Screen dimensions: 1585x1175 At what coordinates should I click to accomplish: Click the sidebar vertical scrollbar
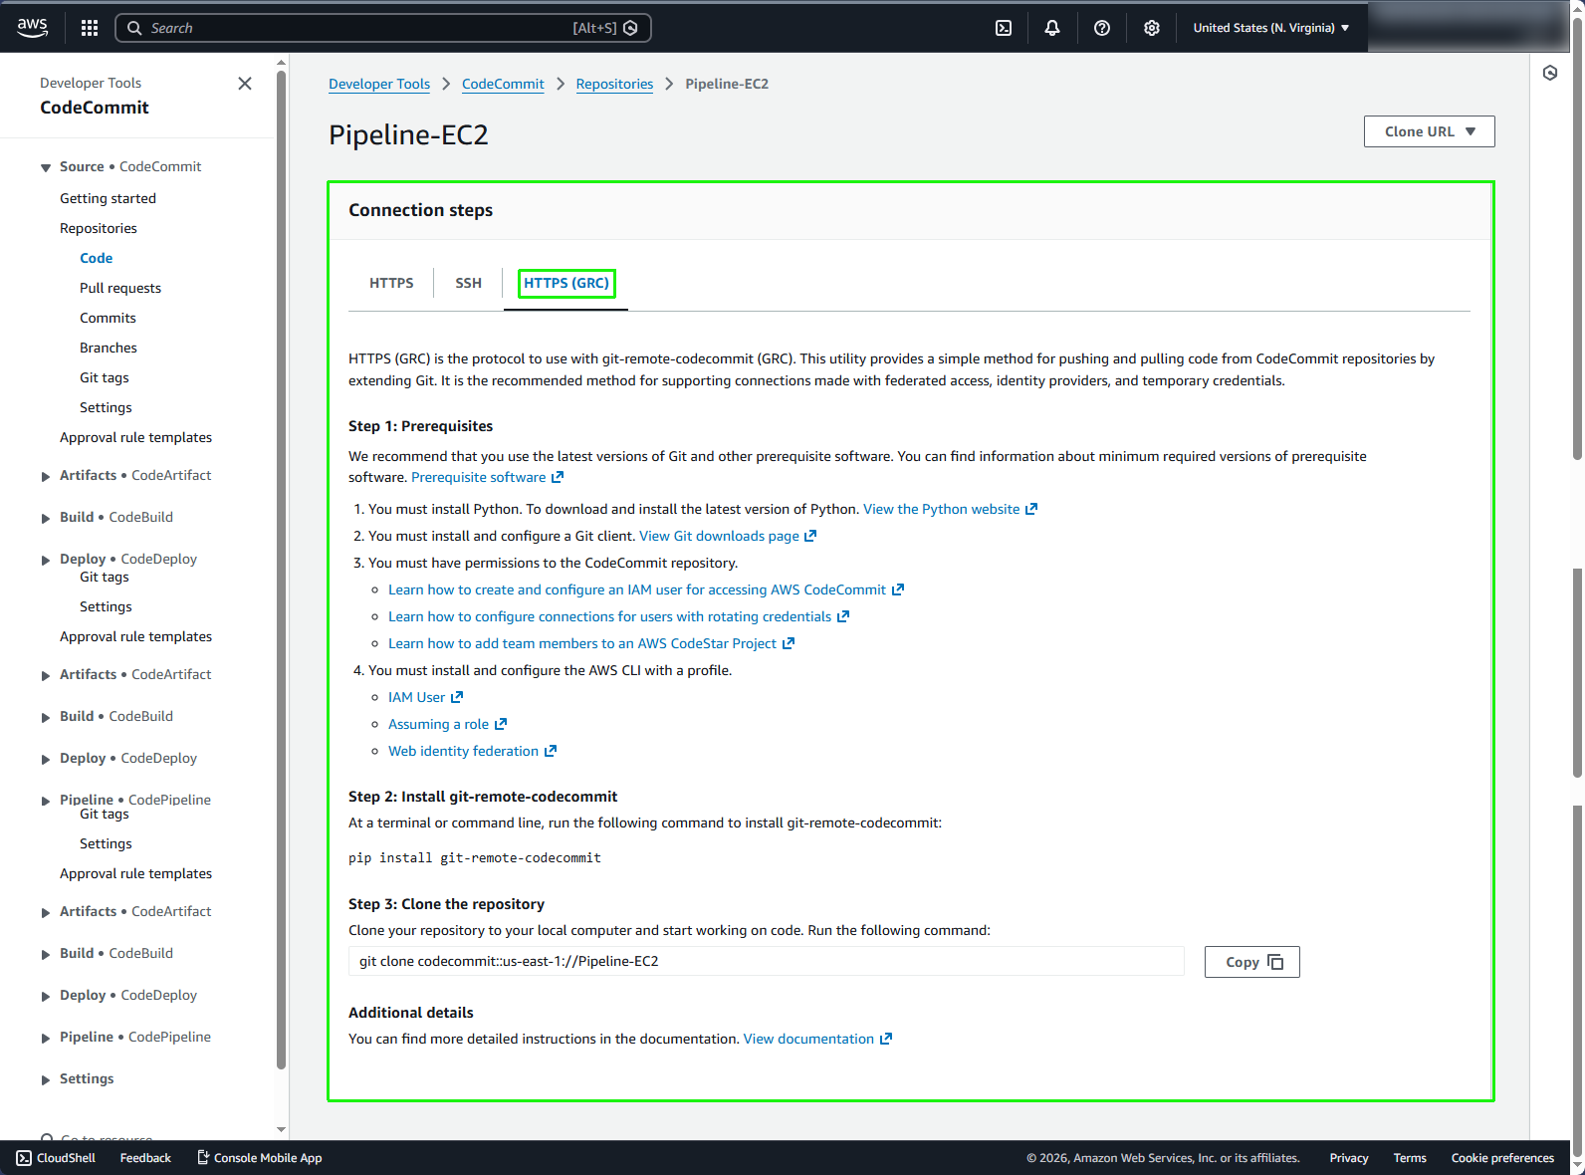281,568
